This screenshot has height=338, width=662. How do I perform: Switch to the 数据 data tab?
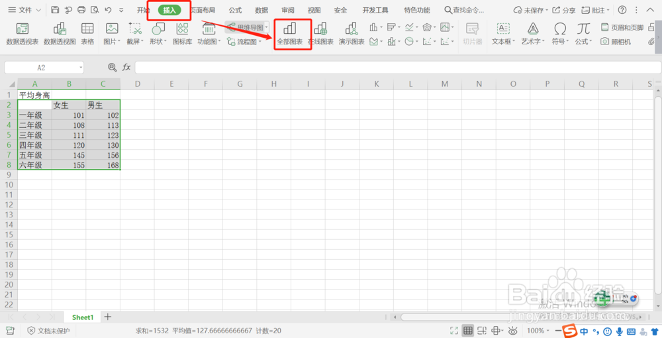click(261, 10)
